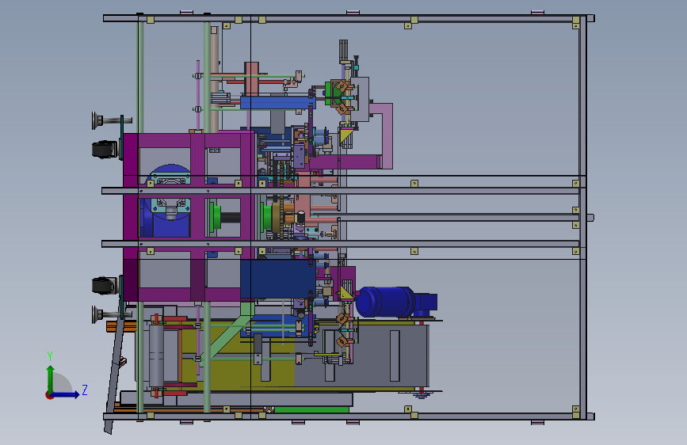Select the lower yellow triangular bracket
The image size is (687, 445).
click(346, 293)
